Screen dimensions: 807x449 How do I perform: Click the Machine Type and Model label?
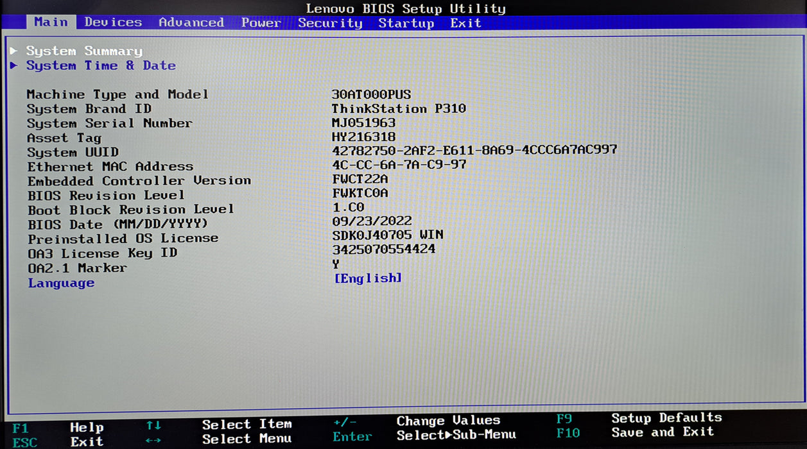coord(117,94)
